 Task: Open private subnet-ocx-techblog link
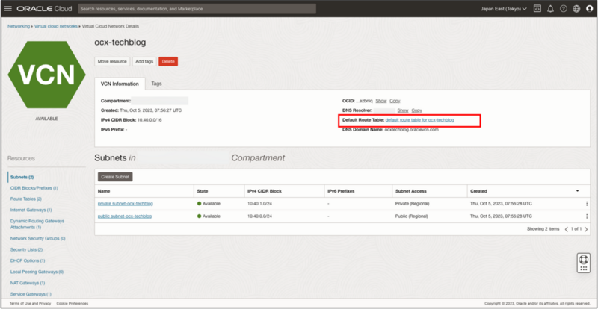click(126, 204)
